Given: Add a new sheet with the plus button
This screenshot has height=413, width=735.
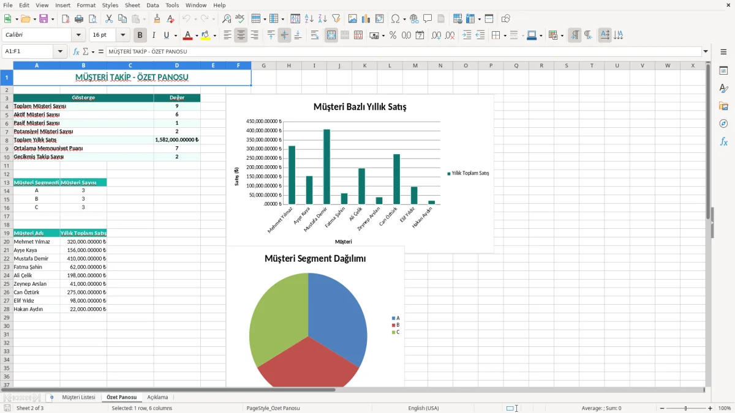Looking at the screenshot, I should 51,397.
